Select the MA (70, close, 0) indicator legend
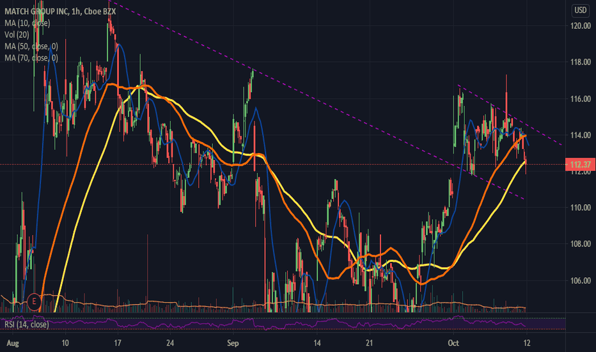 pos(31,58)
